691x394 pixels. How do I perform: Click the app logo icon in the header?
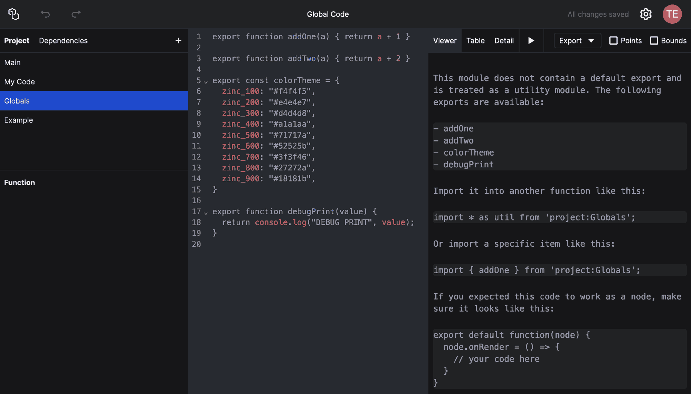[14, 14]
